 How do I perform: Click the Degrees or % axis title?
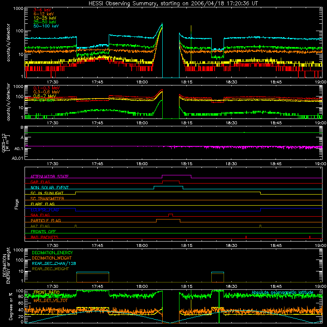(x=11, y=306)
